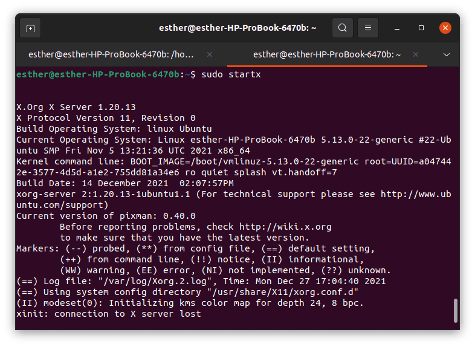Screen dimensions: 475x347
Task: Click the http://wiki.x.org URL
Action: click(285, 227)
